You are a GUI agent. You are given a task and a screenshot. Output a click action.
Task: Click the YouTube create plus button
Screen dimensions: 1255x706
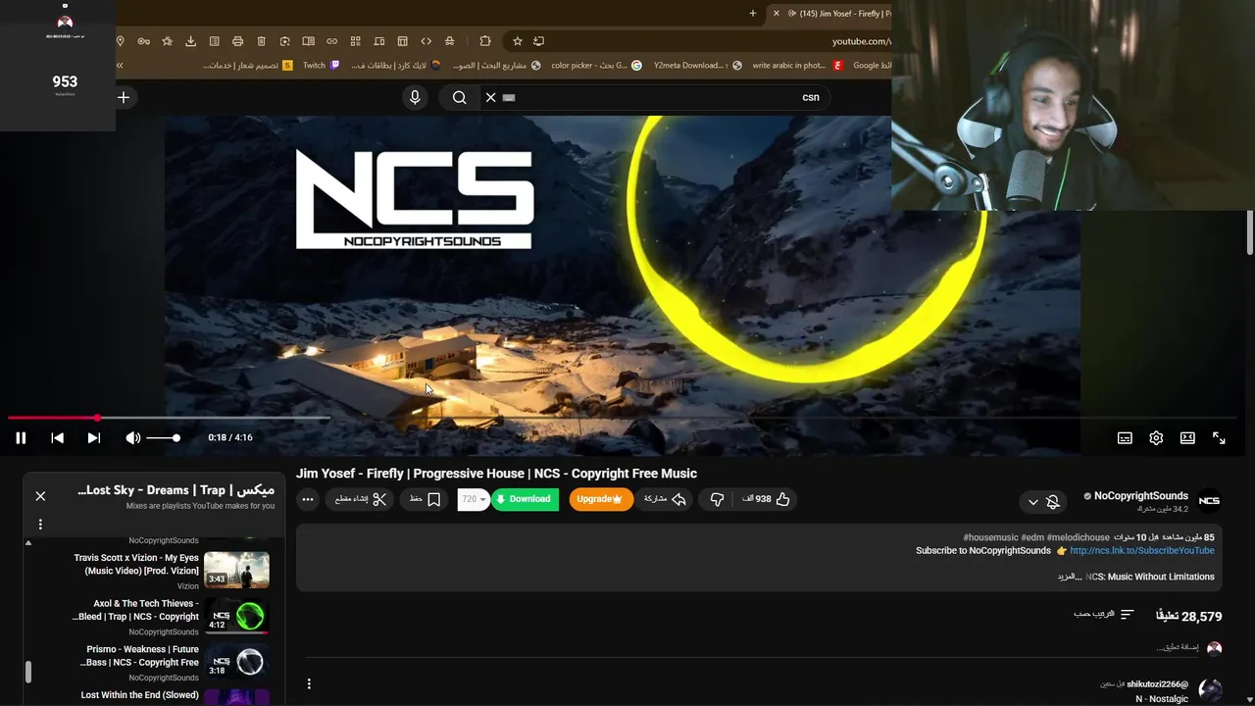coord(124,97)
